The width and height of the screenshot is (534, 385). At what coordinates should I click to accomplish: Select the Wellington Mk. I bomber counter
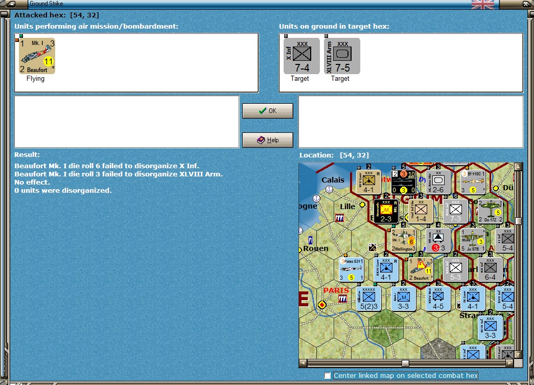[404, 240]
